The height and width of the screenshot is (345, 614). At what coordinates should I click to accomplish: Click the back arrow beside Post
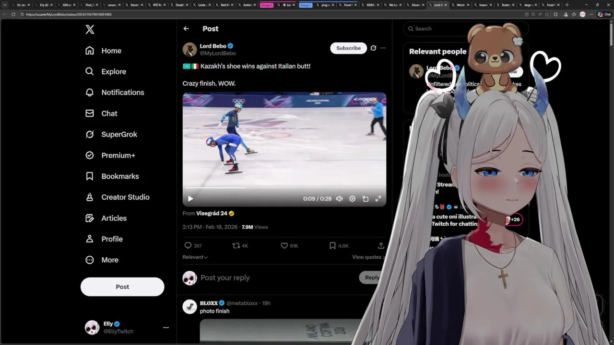coord(186,29)
